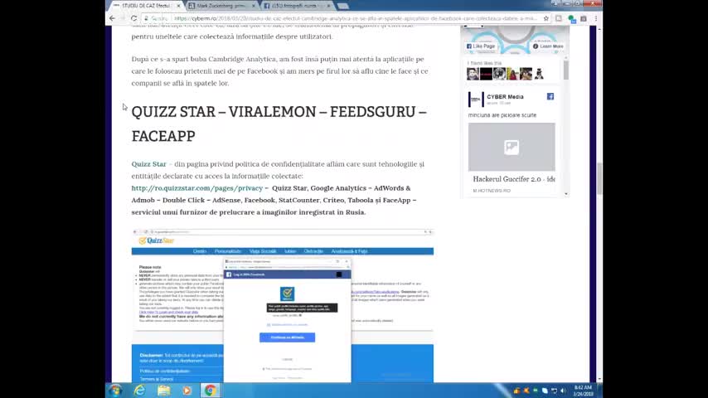Bookmark this page with the star icon

[x=546, y=18]
